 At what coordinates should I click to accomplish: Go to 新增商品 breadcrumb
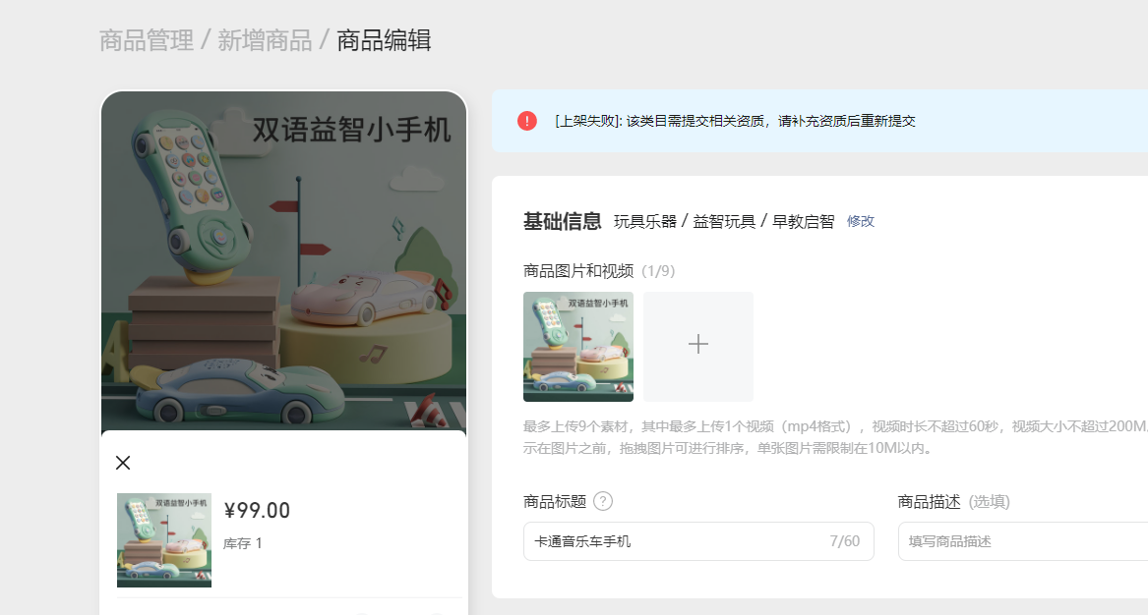(265, 40)
